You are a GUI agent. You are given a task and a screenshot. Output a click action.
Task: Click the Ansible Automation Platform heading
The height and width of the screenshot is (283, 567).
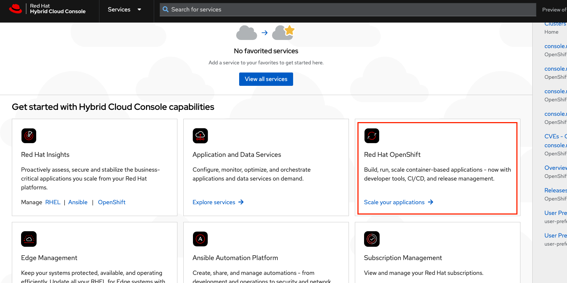coord(235,258)
